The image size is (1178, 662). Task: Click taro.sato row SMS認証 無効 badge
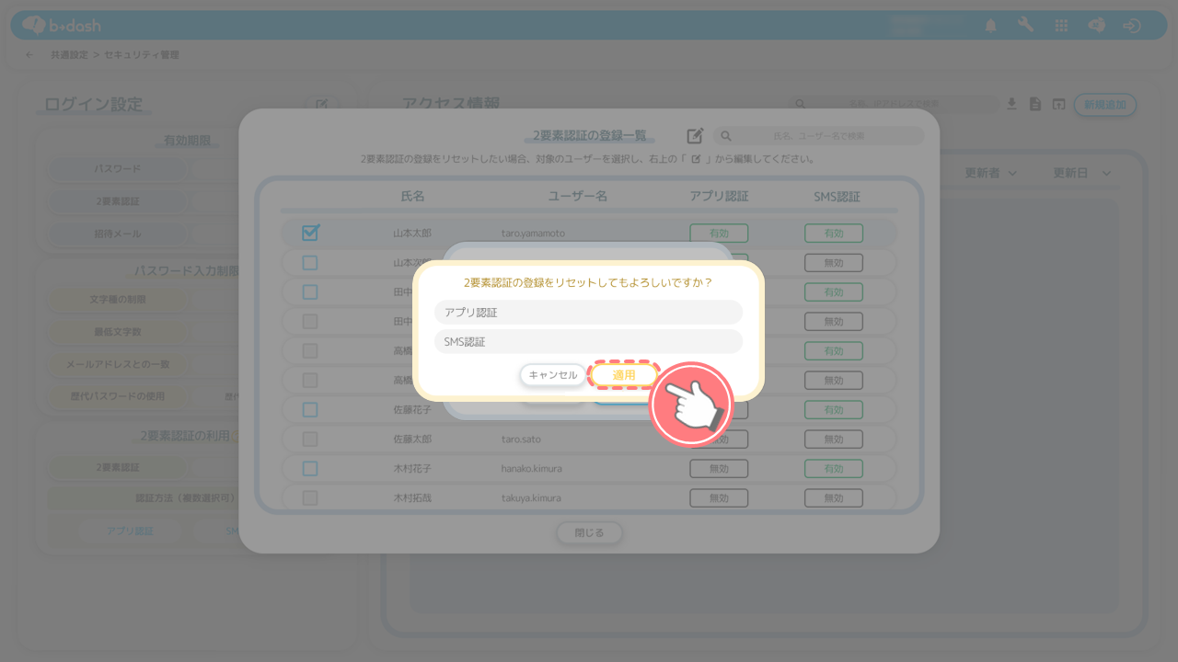click(x=834, y=439)
